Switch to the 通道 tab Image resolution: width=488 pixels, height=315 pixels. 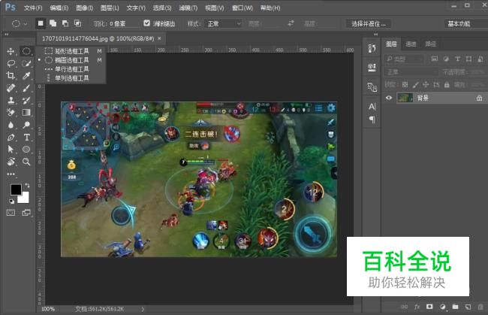point(411,44)
